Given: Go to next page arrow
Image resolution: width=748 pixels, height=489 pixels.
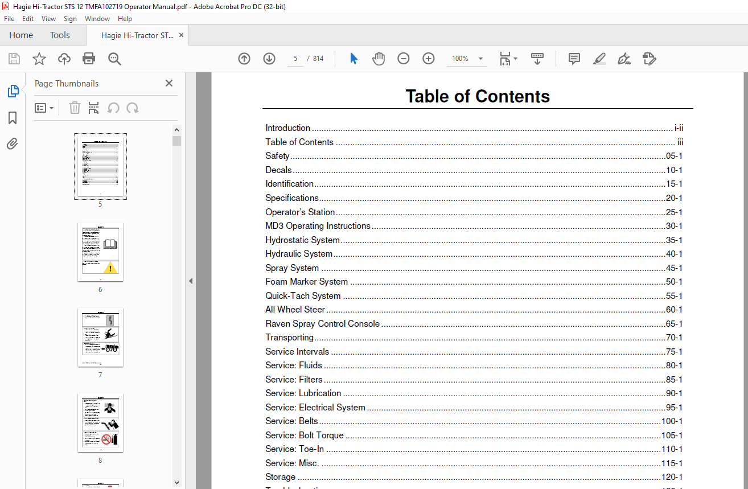Looking at the screenshot, I should pyautogui.click(x=269, y=59).
